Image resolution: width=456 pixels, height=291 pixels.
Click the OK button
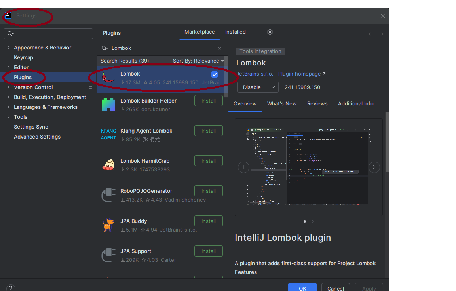click(302, 287)
